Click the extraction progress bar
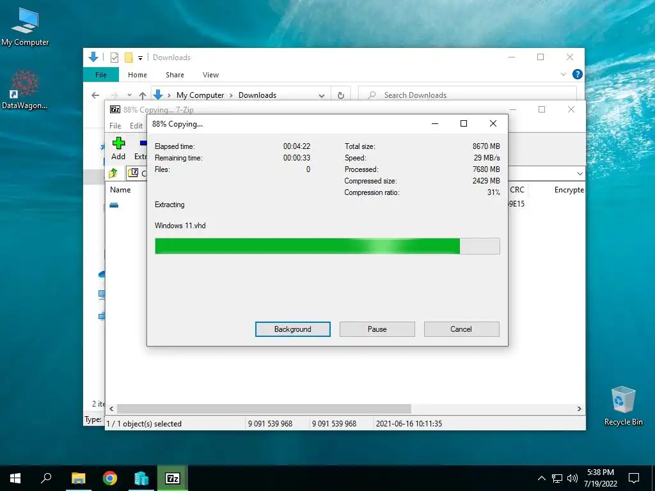 (327, 246)
